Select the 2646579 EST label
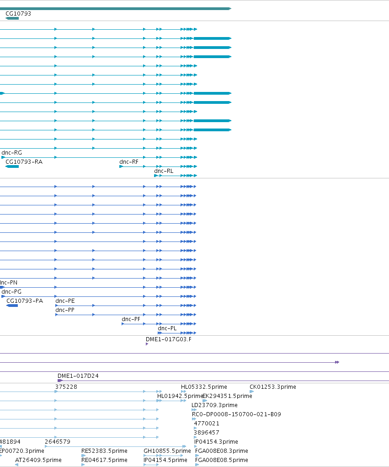389x467 pixels. pos(58,442)
